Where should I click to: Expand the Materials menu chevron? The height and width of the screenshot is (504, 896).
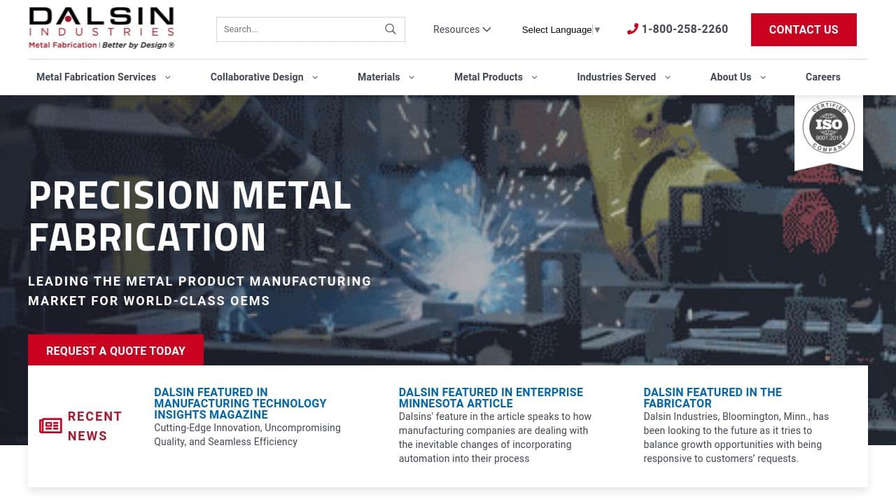pos(412,77)
